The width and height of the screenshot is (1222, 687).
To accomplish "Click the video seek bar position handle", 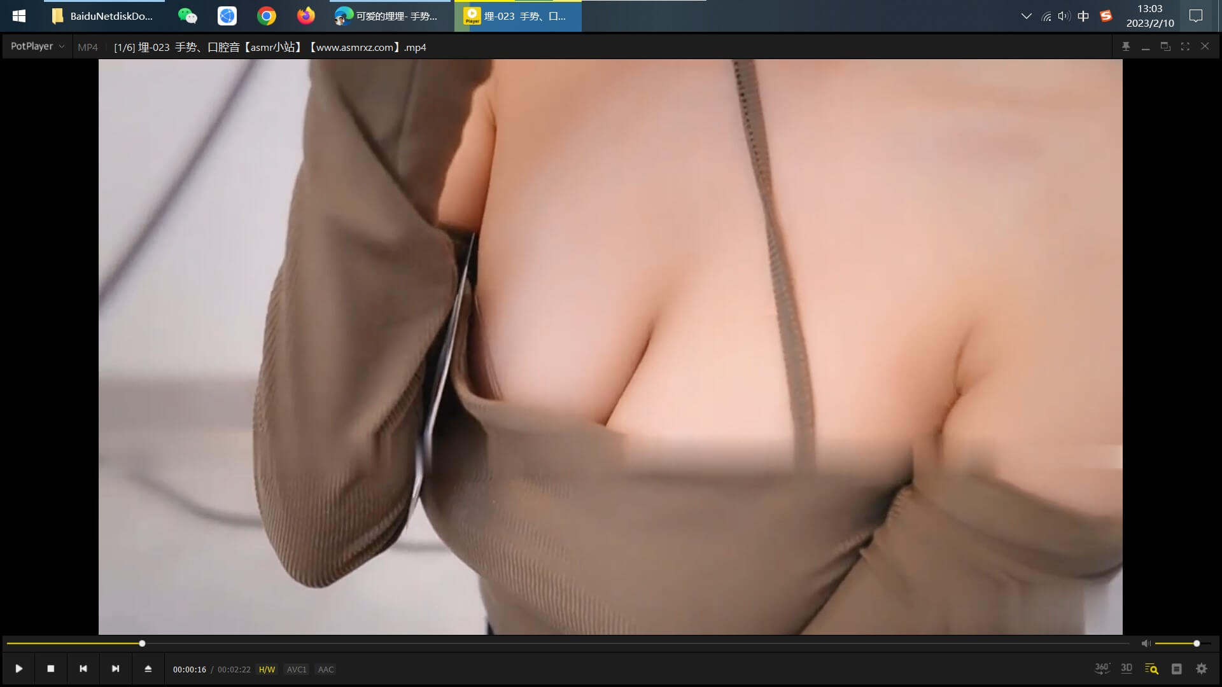I will coord(142,644).
